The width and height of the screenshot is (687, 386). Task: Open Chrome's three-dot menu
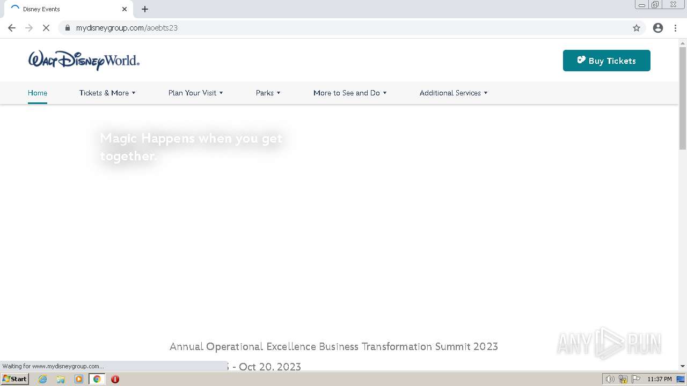click(676, 28)
